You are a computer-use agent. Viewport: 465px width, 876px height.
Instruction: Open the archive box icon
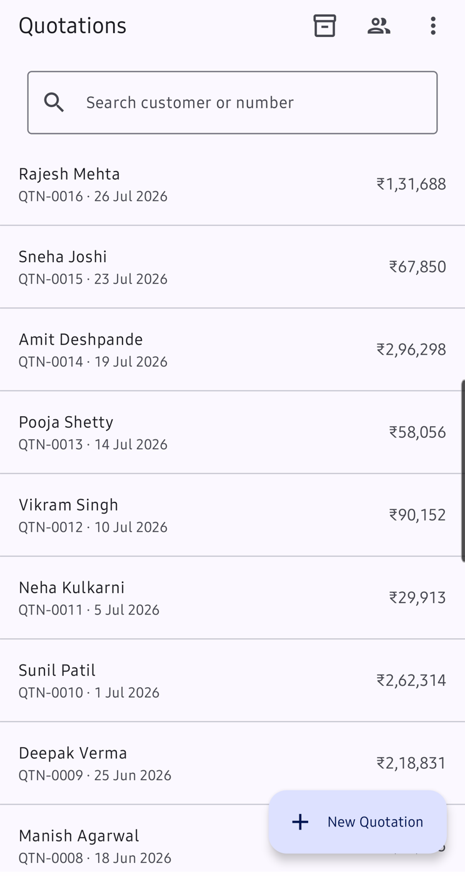tap(324, 26)
